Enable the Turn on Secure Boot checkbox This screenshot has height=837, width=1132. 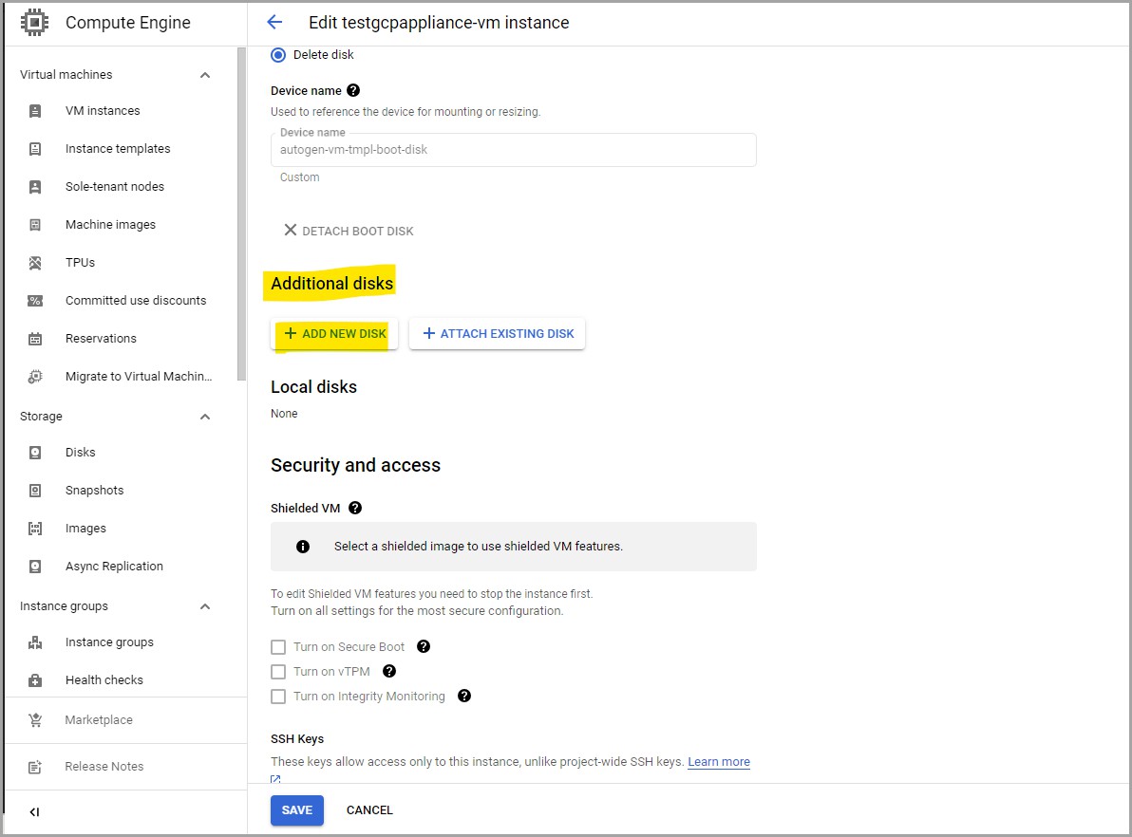point(278,647)
